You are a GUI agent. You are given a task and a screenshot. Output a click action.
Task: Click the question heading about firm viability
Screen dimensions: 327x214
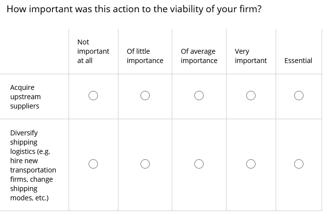click(x=134, y=9)
